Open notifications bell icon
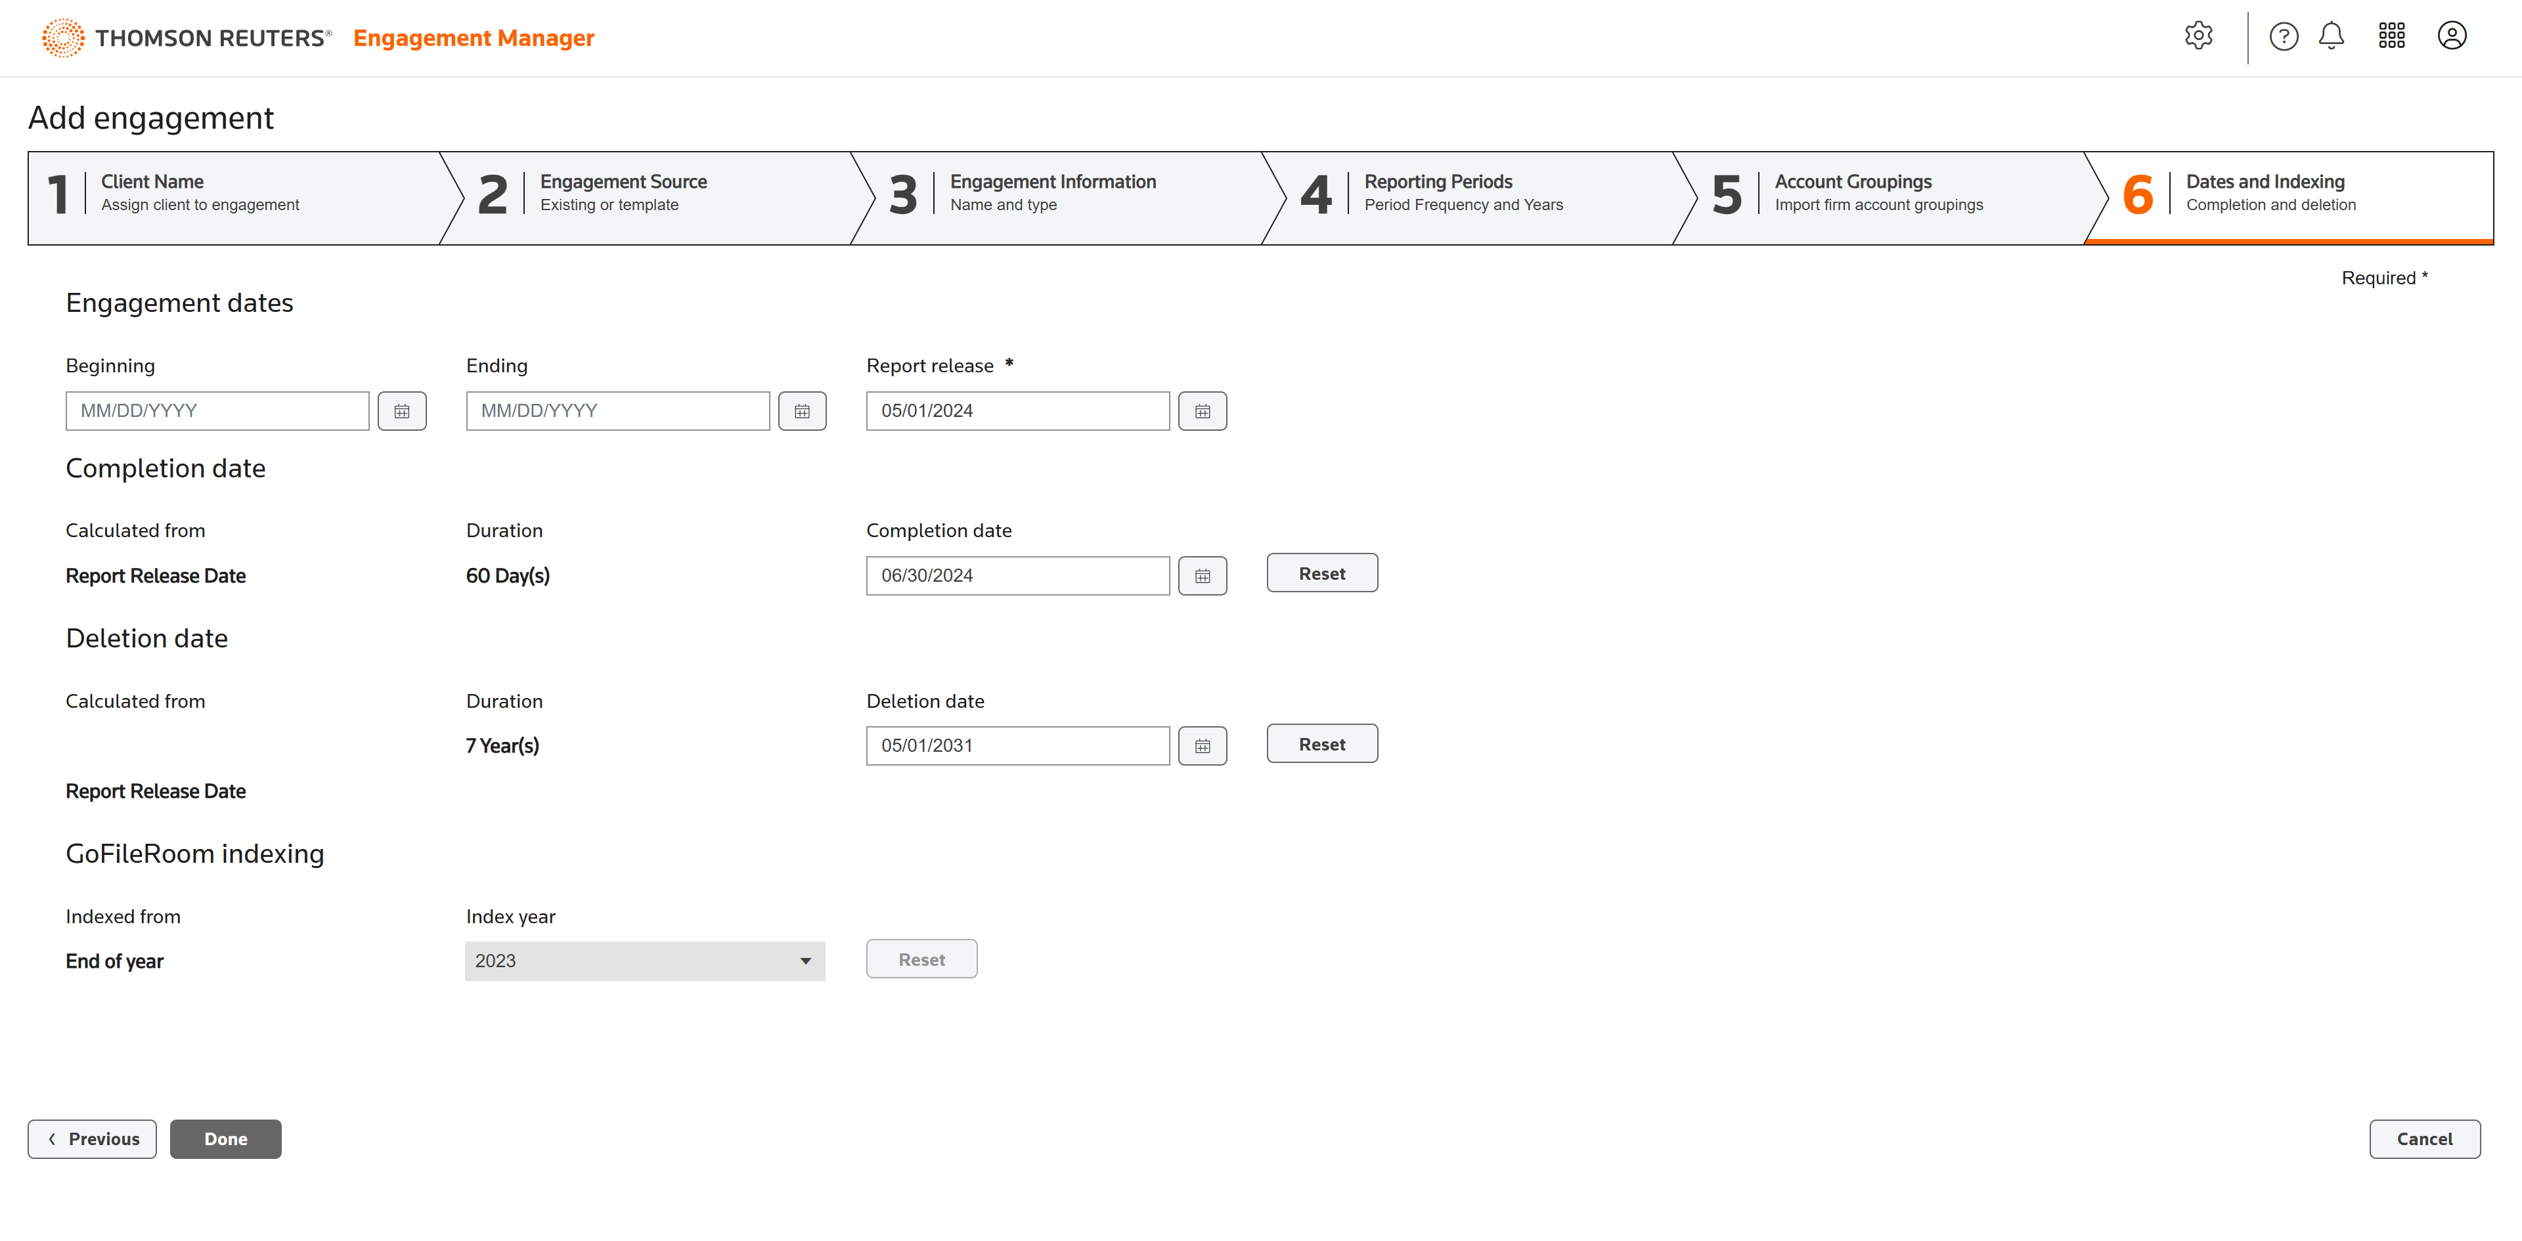Screen dimensions: 2522x1241 pos(2331,36)
